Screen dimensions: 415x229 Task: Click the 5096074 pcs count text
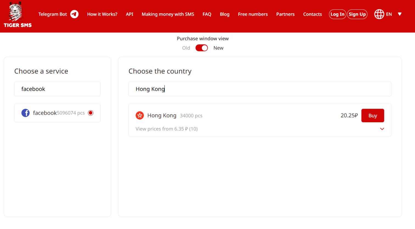point(71,113)
